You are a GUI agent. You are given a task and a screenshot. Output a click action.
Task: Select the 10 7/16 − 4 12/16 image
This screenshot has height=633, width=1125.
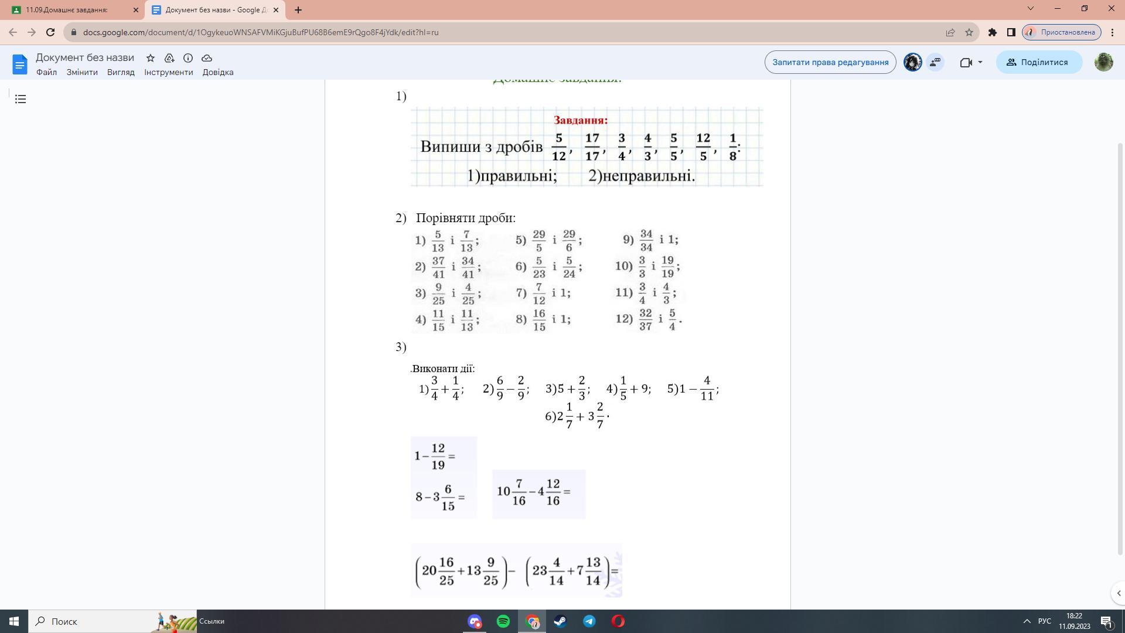[x=538, y=494]
